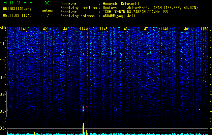Click the 0.7 kHz frequency axis label
212x135 pixels.
3,111
